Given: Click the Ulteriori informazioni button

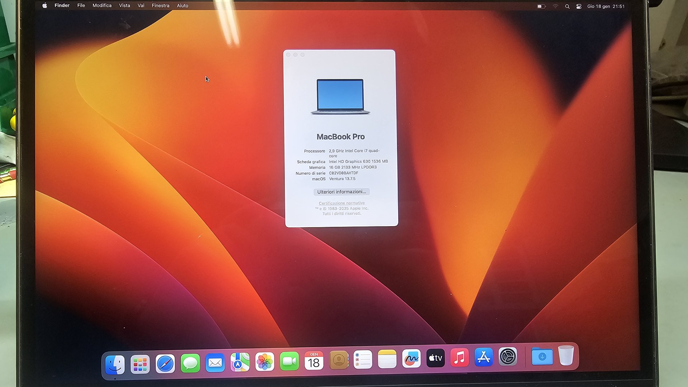Looking at the screenshot, I should tap(341, 192).
